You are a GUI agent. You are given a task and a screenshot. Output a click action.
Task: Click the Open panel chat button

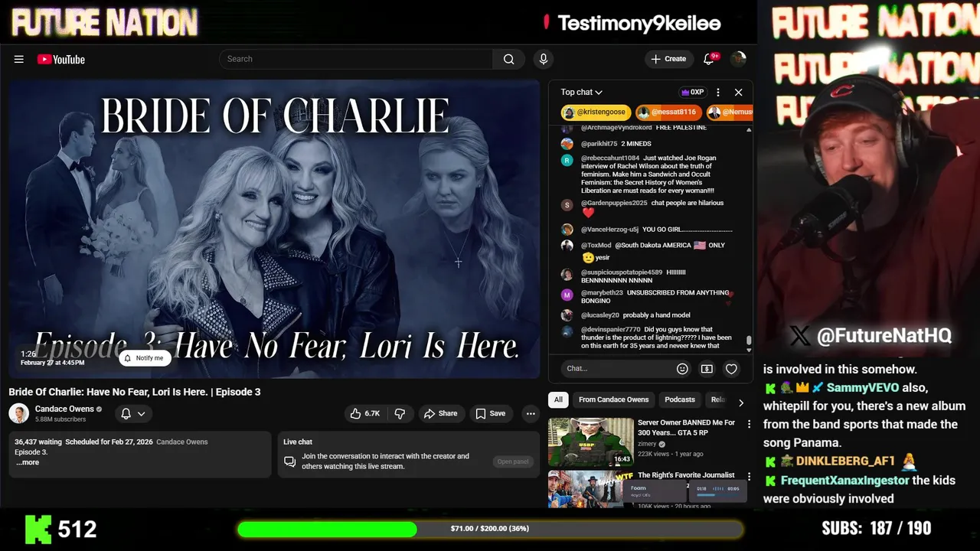click(x=513, y=461)
